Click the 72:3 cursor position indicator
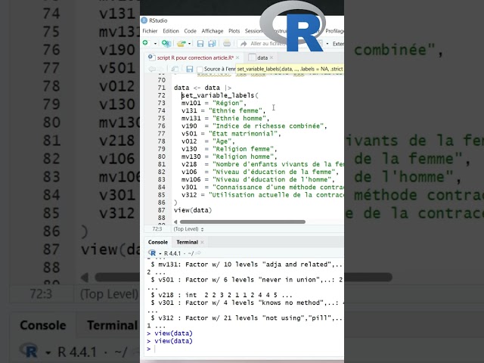The image size is (484, 363). 157,229
